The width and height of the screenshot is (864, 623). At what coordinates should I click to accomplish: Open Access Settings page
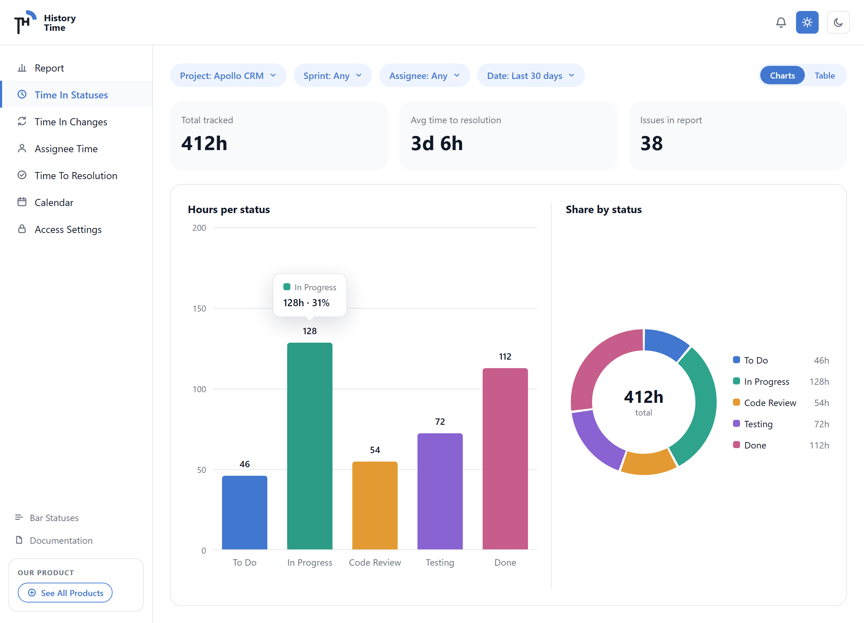[76, 229]
